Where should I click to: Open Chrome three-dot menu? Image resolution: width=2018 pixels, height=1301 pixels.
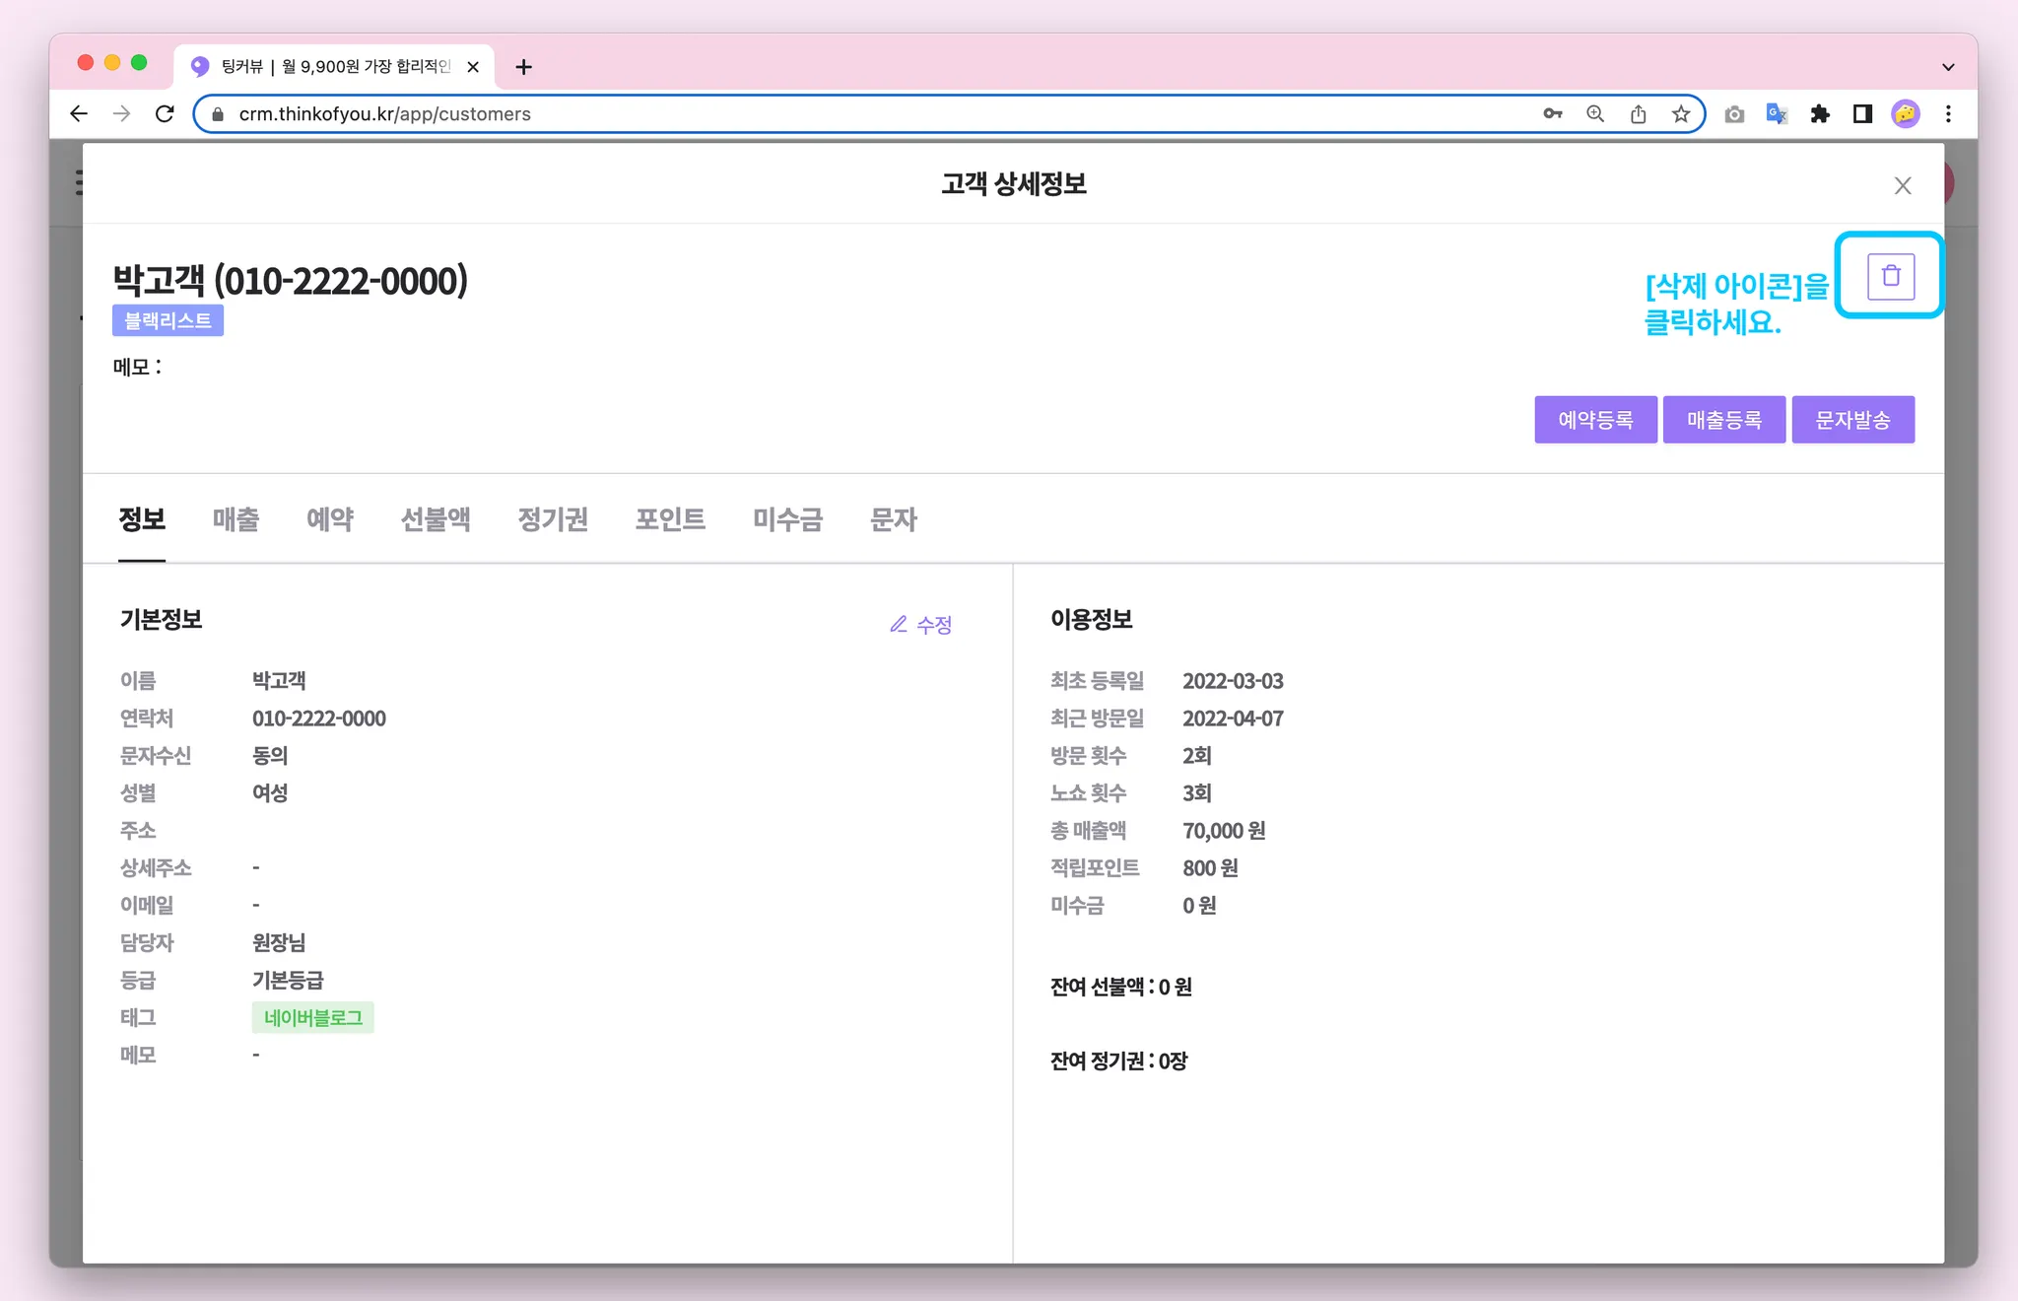1948,114
